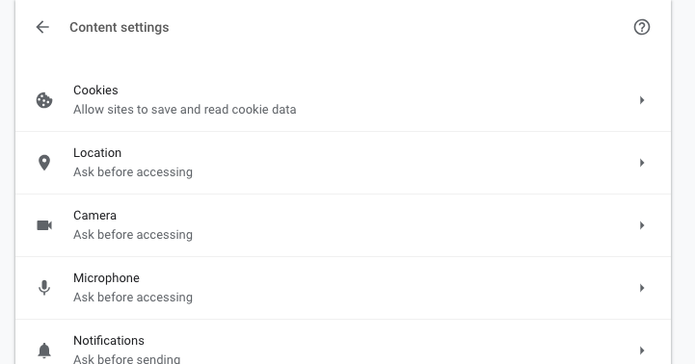Click the camera icon
This screenshot has height=364, width=695.
pos(44,225)
